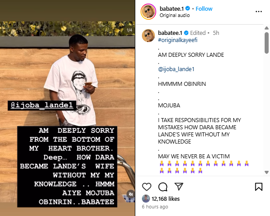270x216 pixels.
Task: Open more options three-dot menu
Action: 259,12
